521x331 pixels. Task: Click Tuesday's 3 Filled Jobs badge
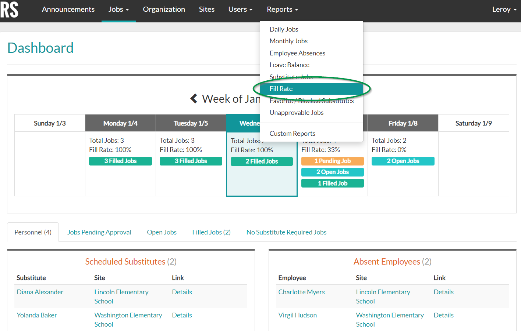191,161
